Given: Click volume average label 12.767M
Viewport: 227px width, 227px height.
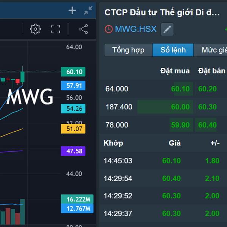Looking at the screenshot, I should (77, 208).
